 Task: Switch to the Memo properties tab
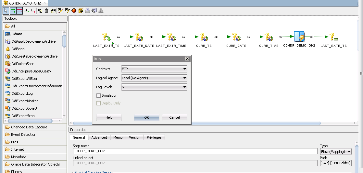point(118,137)
